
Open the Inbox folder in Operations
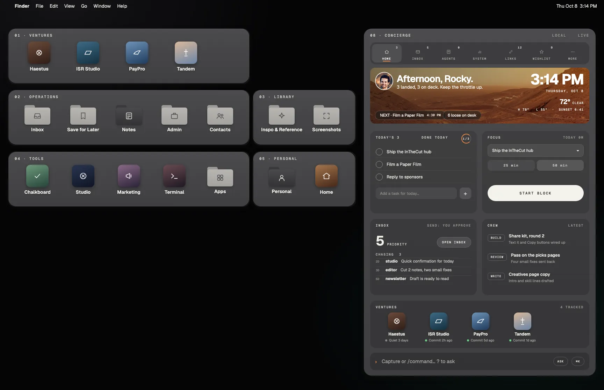[x=37, y=115]
